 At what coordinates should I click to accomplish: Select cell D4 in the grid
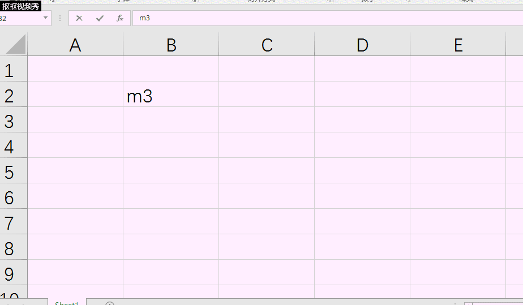click(362, 145)
